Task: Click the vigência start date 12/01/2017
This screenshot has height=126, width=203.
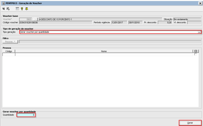Action: point(119,22)
